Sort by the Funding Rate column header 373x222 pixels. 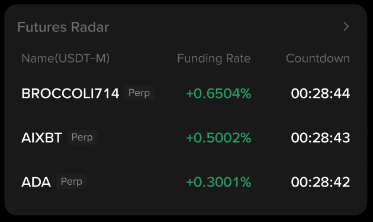pyautogui.click(x=214, y=58)
